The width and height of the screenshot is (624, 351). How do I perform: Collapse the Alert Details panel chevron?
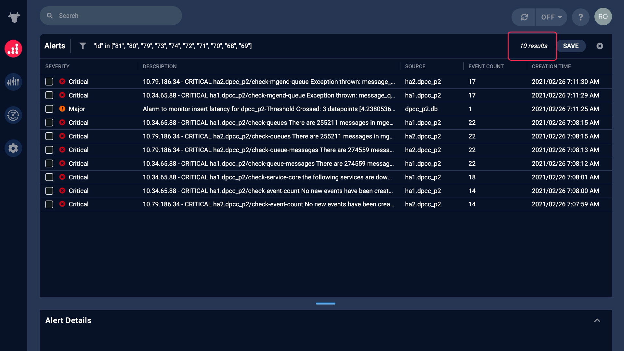pos(597,320)
